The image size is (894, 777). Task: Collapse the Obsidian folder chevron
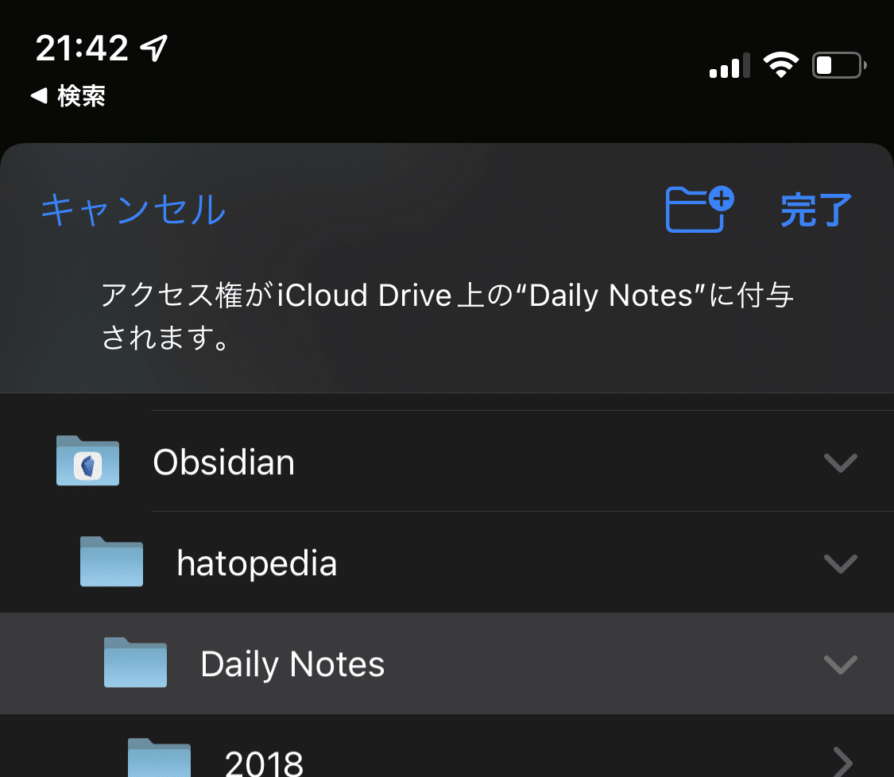[841, 462]
